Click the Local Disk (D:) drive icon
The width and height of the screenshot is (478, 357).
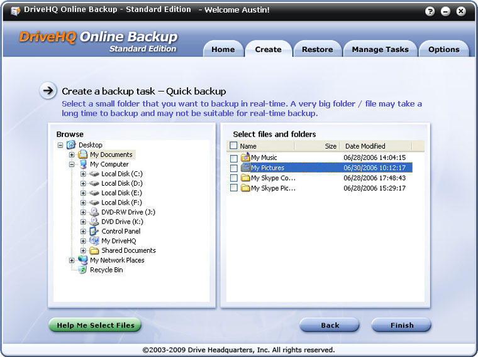tap(94, 183)
